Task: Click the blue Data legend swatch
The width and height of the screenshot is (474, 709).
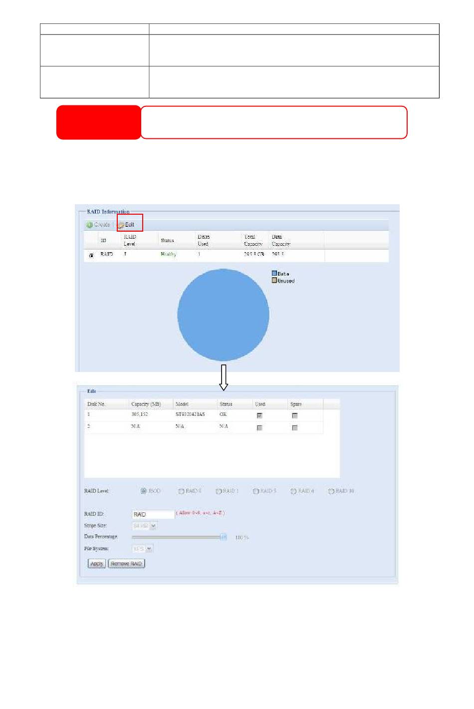Action: pyautogui.click(x=274, y=273)
